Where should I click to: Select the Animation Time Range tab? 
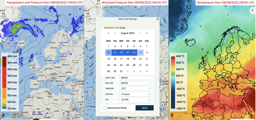(x=115, y=28)
